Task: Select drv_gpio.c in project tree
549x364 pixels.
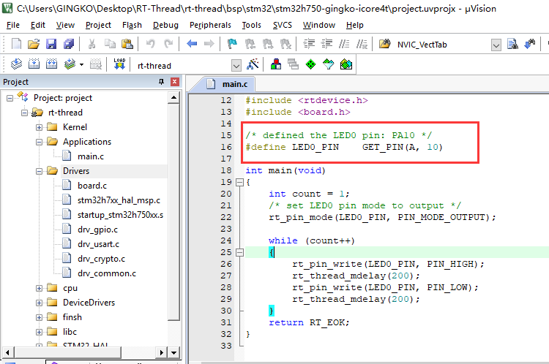Action: 97,230
